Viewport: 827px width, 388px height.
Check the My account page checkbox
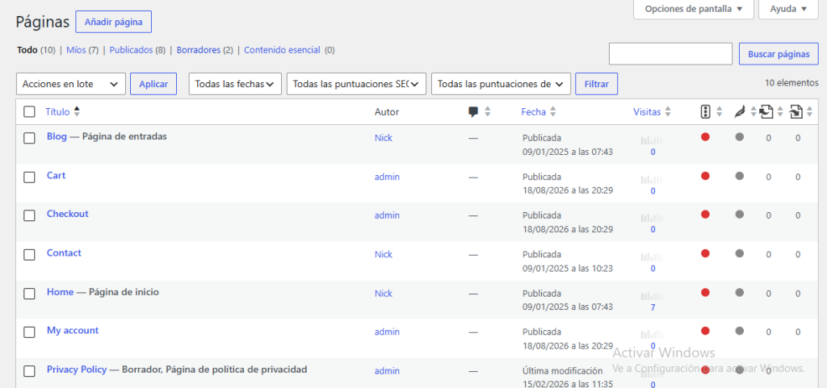point(30,332)
